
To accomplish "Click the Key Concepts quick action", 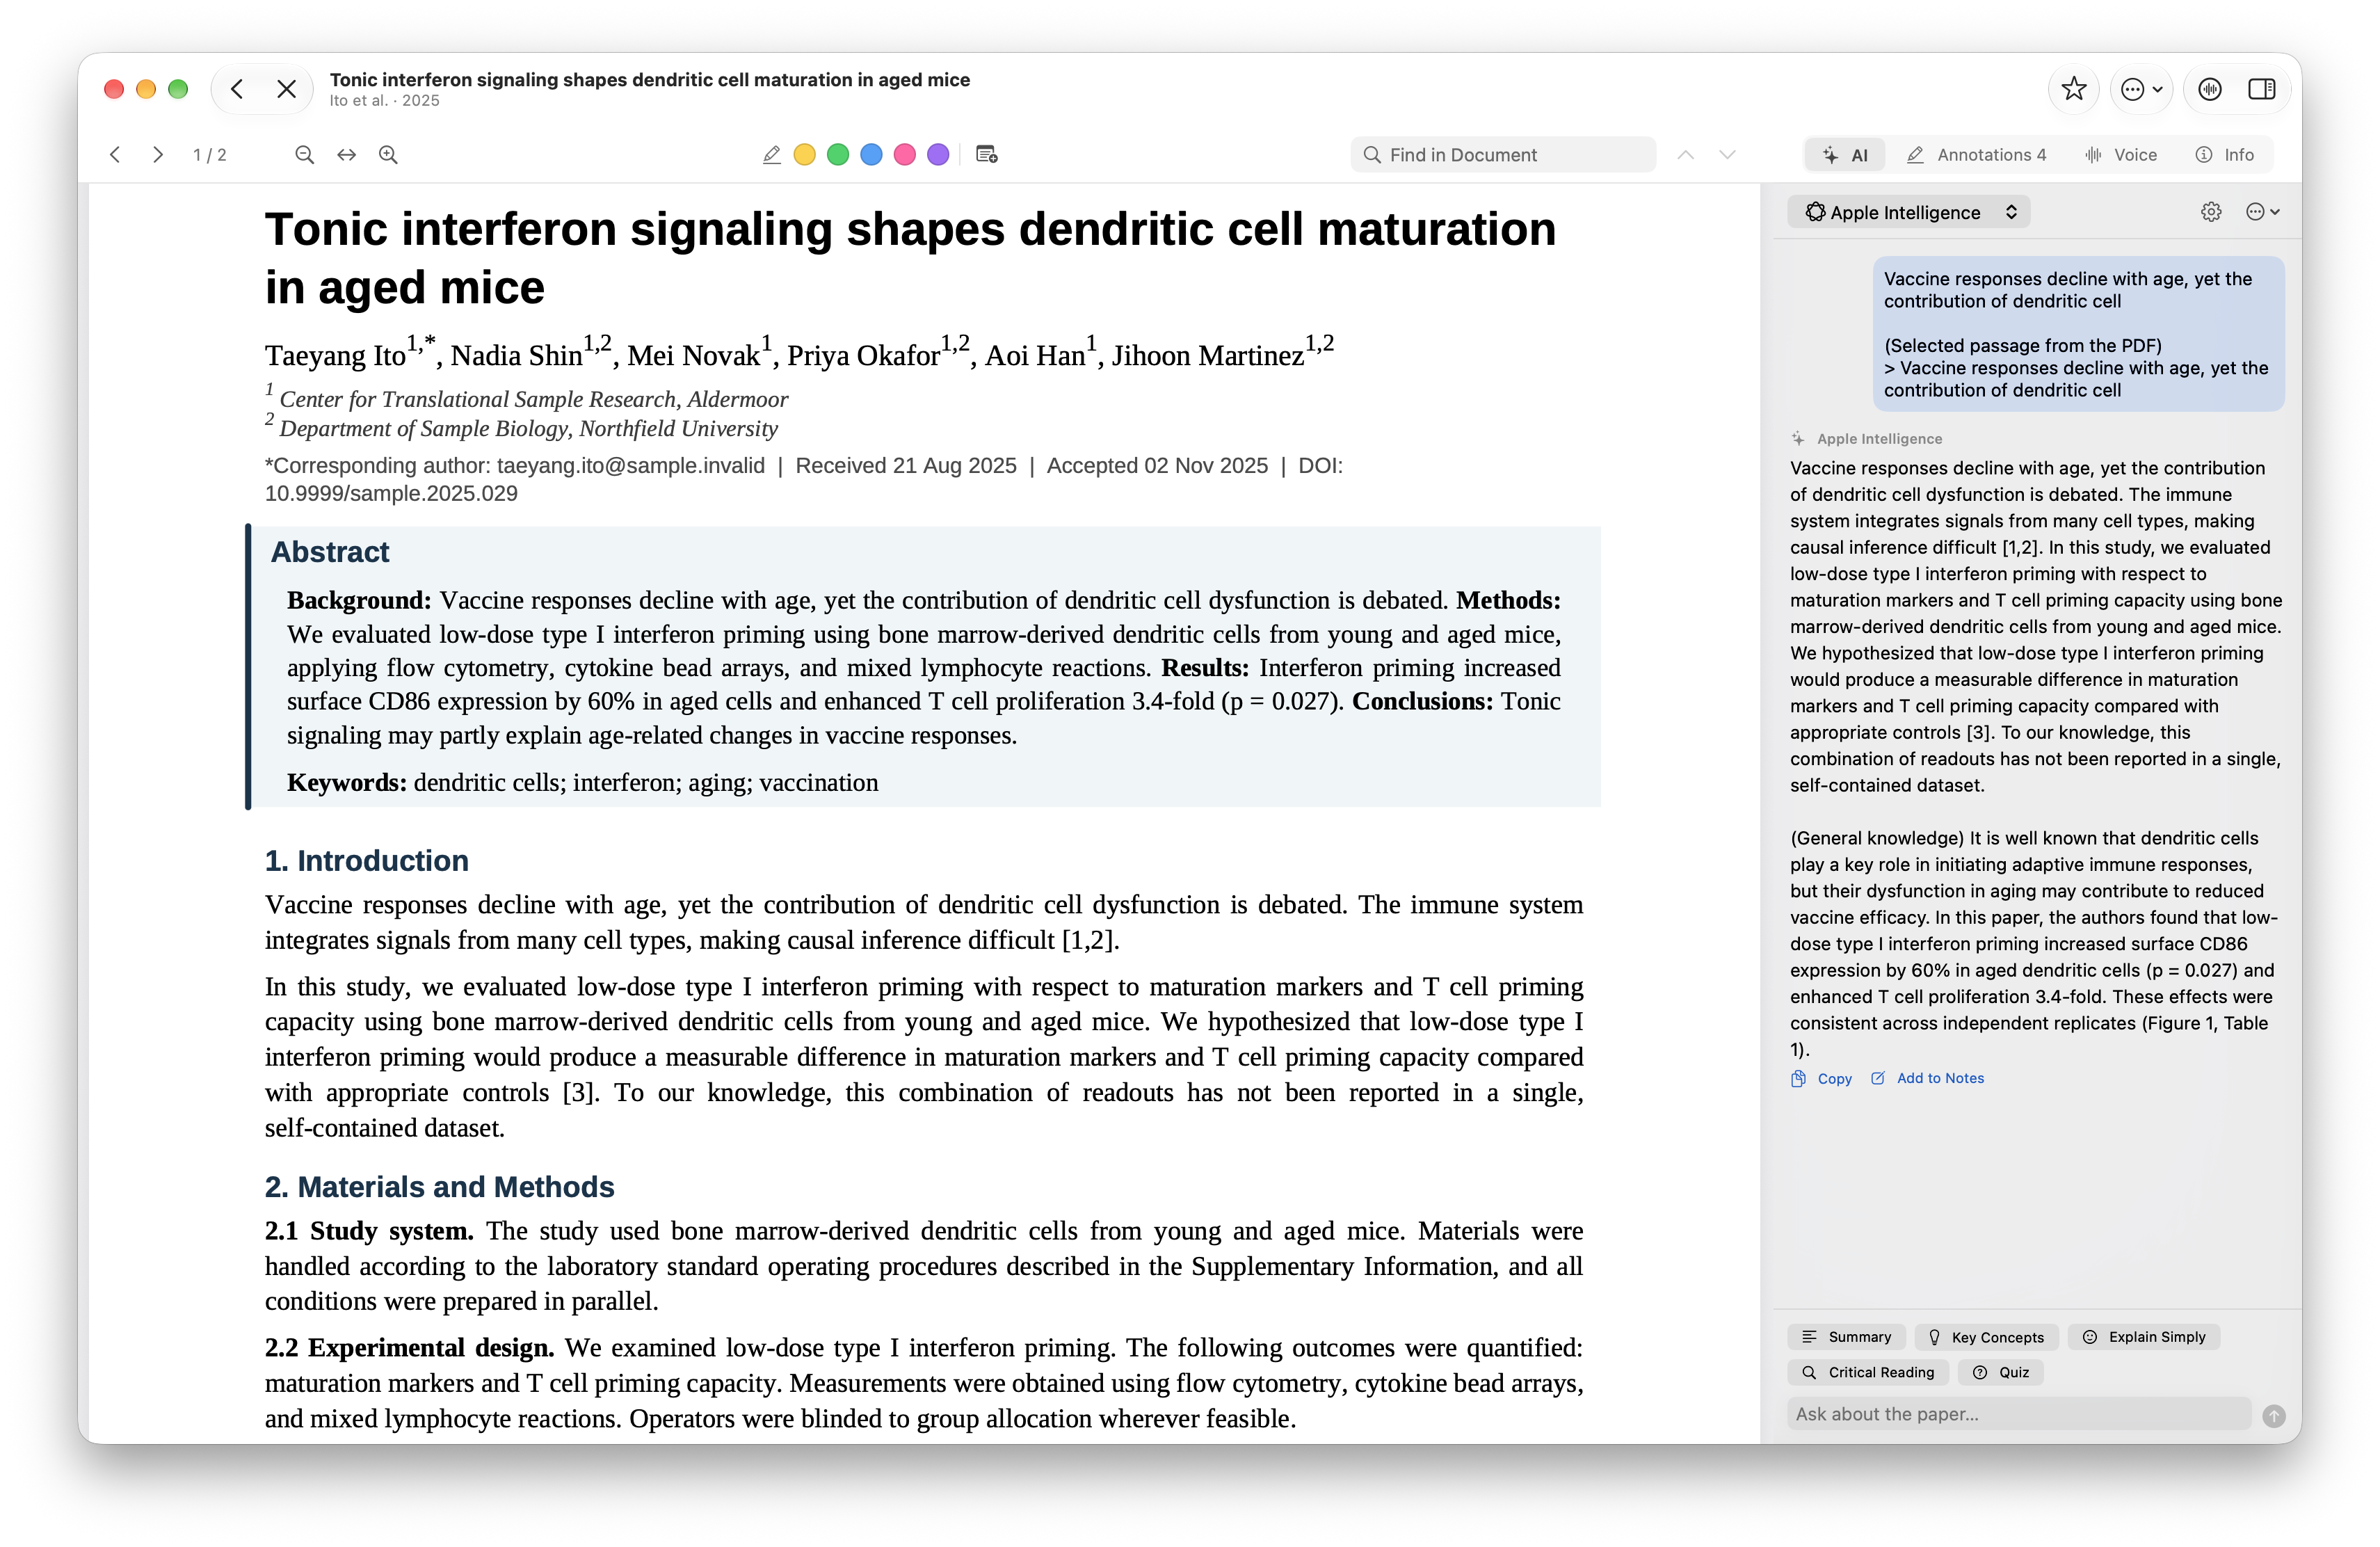I will (x=1986, y=1337).
